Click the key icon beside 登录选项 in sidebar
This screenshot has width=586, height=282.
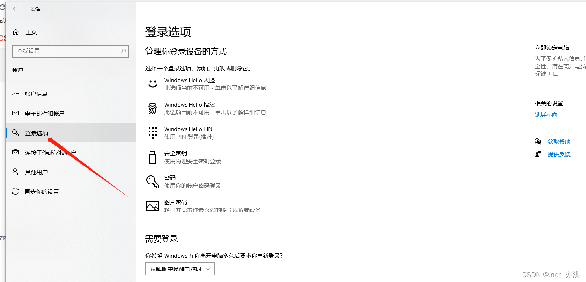15,133
